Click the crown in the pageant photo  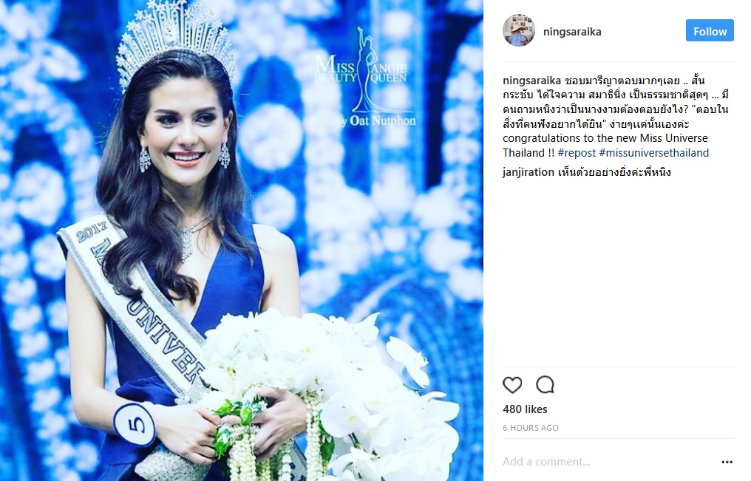pyautogui.click(x=174, y=41)
